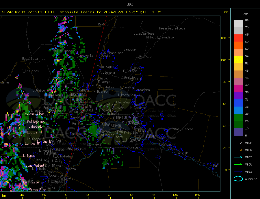
Task: Click the Cabecedo map label
Action: click(36, 127)
